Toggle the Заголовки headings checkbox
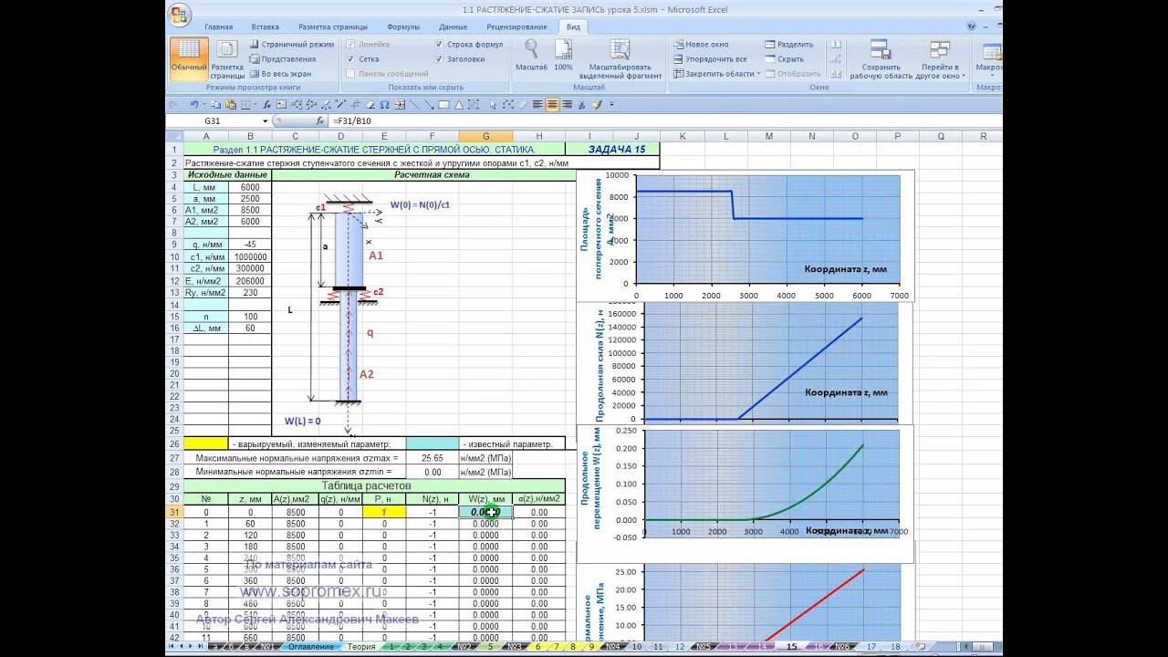1168x657 pixels. 460,58
